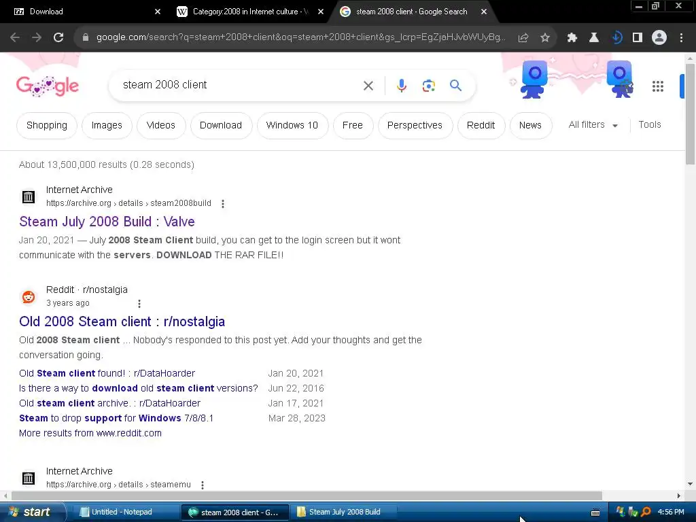Close the steam 2008 client search tab
Screen dimensions: 696x522
click(484, 12)
